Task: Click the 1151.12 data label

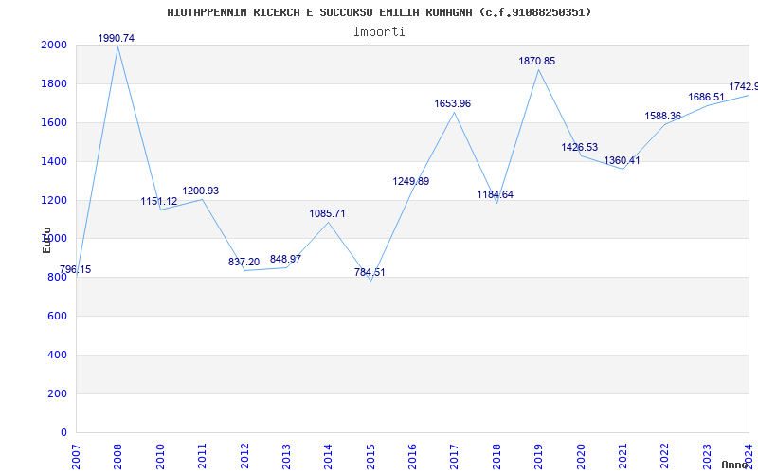Action: pos(159,201)
